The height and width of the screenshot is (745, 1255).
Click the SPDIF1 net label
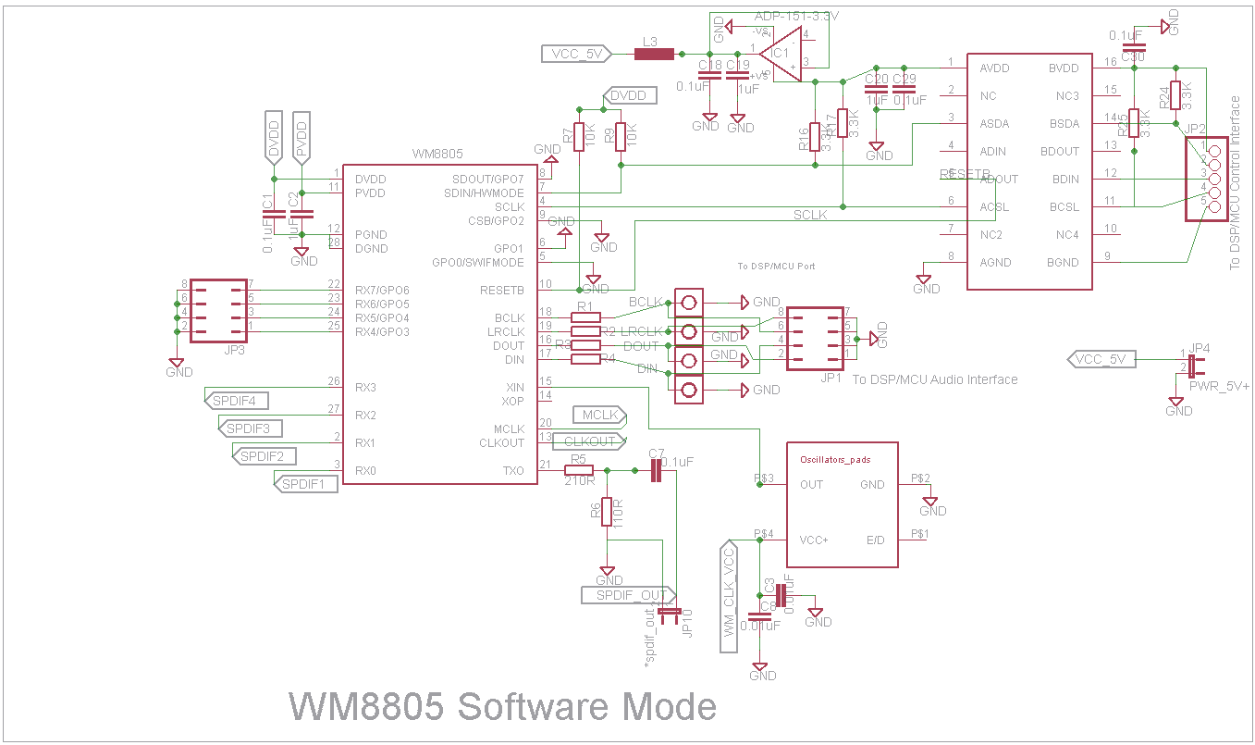[305, 483]
